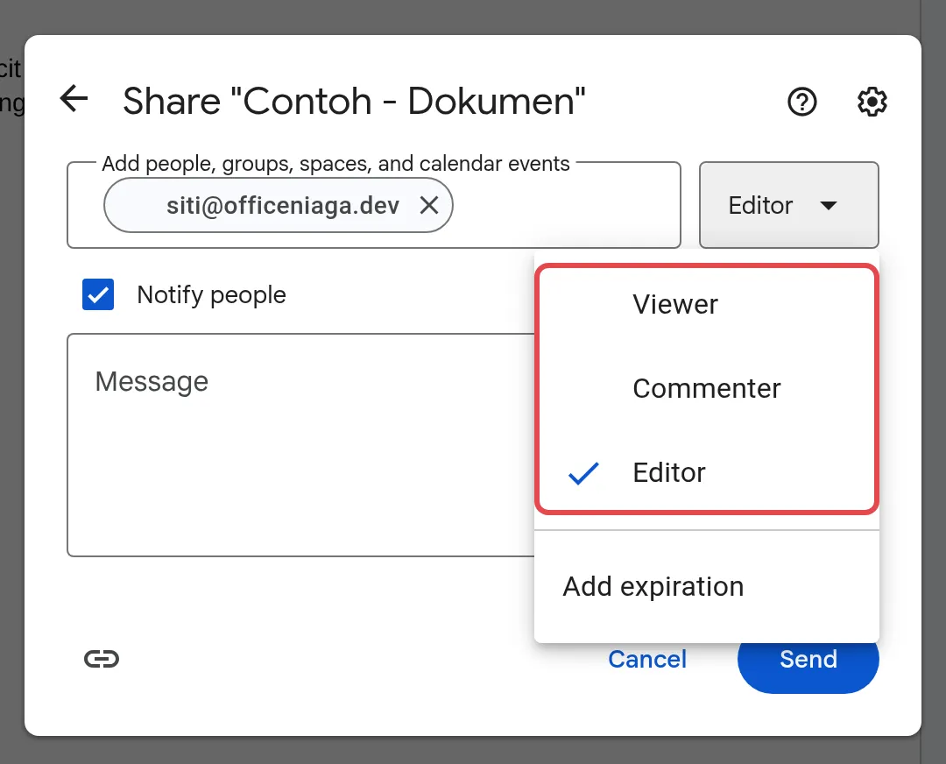Image resolution: width=946 pixels, height=764 pixels.
Task: Uncheck the Notify people checkbox
Action: (98, 294)
